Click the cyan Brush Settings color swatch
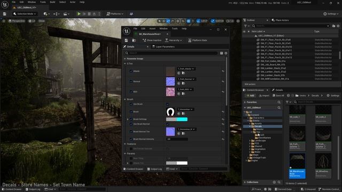The image size is (342, 192). (x=177, y=119)
